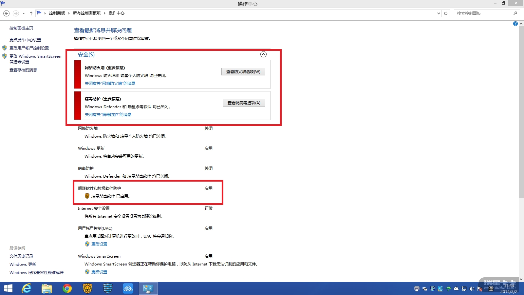Expand the address bar history dropdown
The image size is (524, 295).
pos(439,13)
